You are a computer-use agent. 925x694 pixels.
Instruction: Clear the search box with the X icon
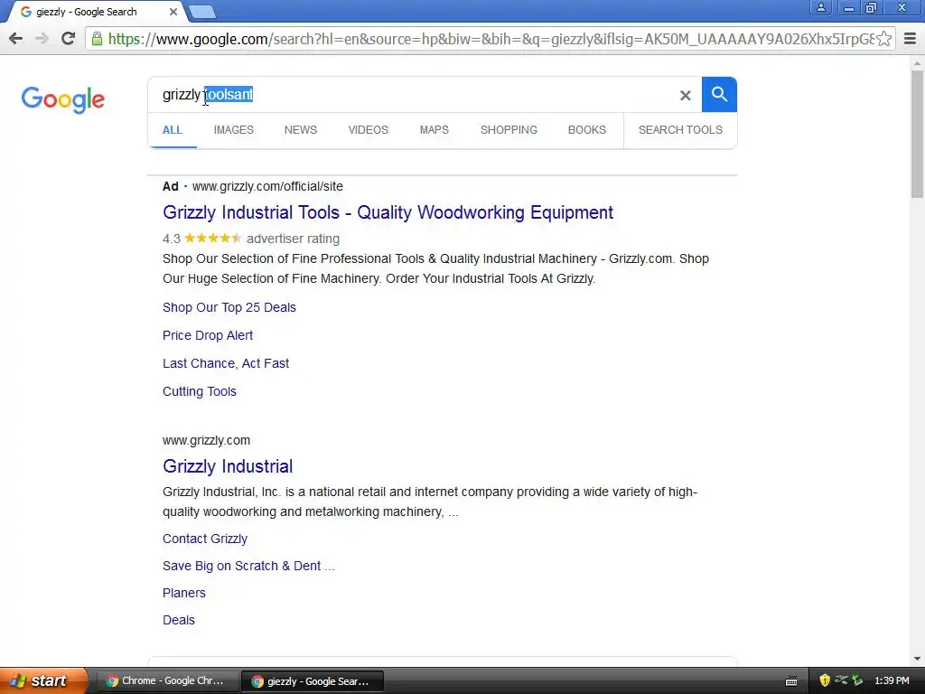pyautogui.click(x=685, y=95)
